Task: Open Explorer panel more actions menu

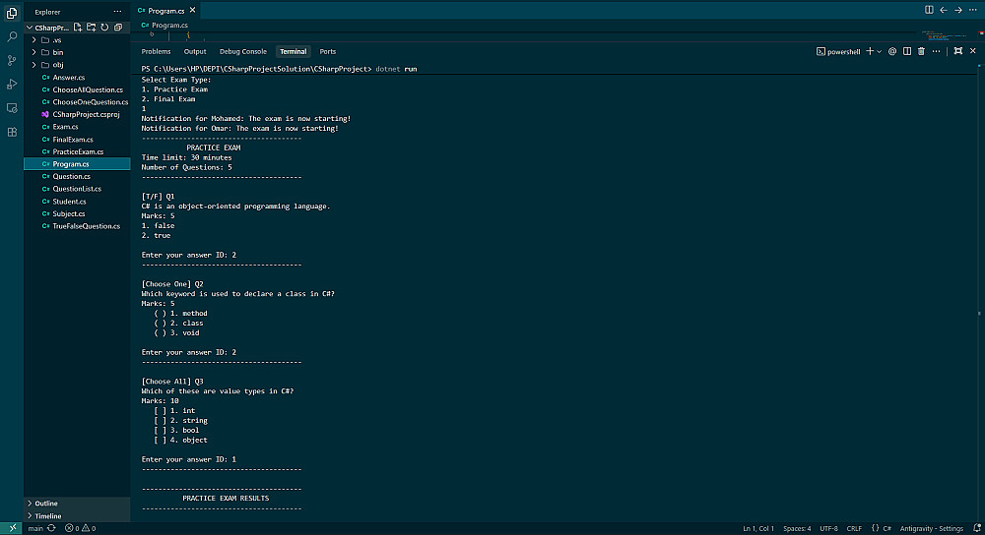Action: (117, 11)
